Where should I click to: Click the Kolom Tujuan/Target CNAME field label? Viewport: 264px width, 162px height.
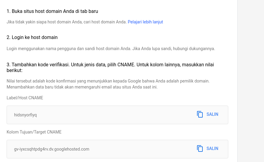(34, 132)
